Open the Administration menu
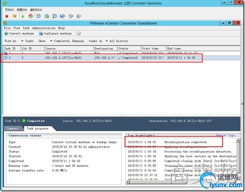This screenshot has width=245, height=192. click(44, 28)
